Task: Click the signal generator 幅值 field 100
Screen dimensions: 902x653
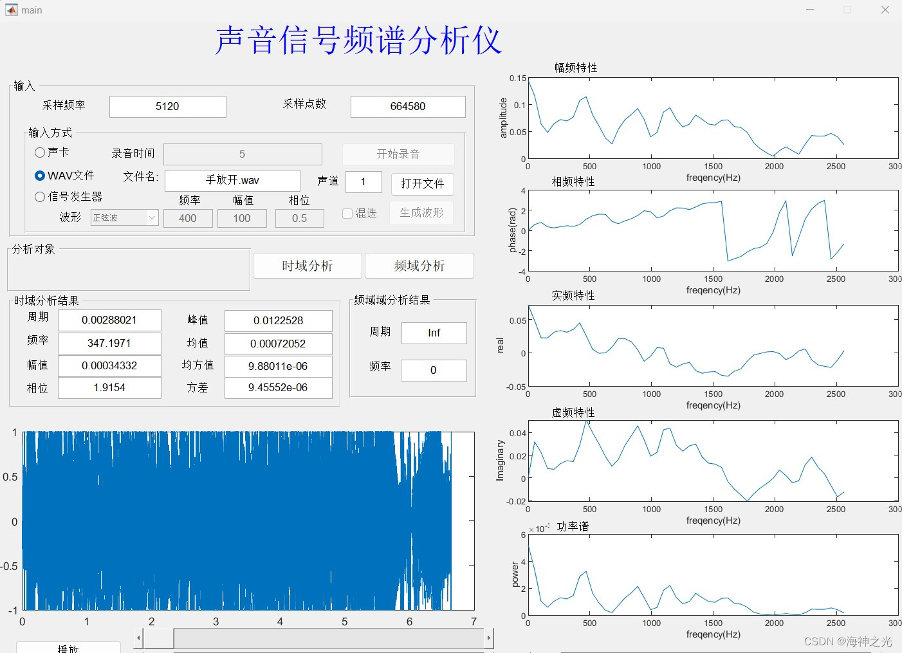Action: coord(242,218)
